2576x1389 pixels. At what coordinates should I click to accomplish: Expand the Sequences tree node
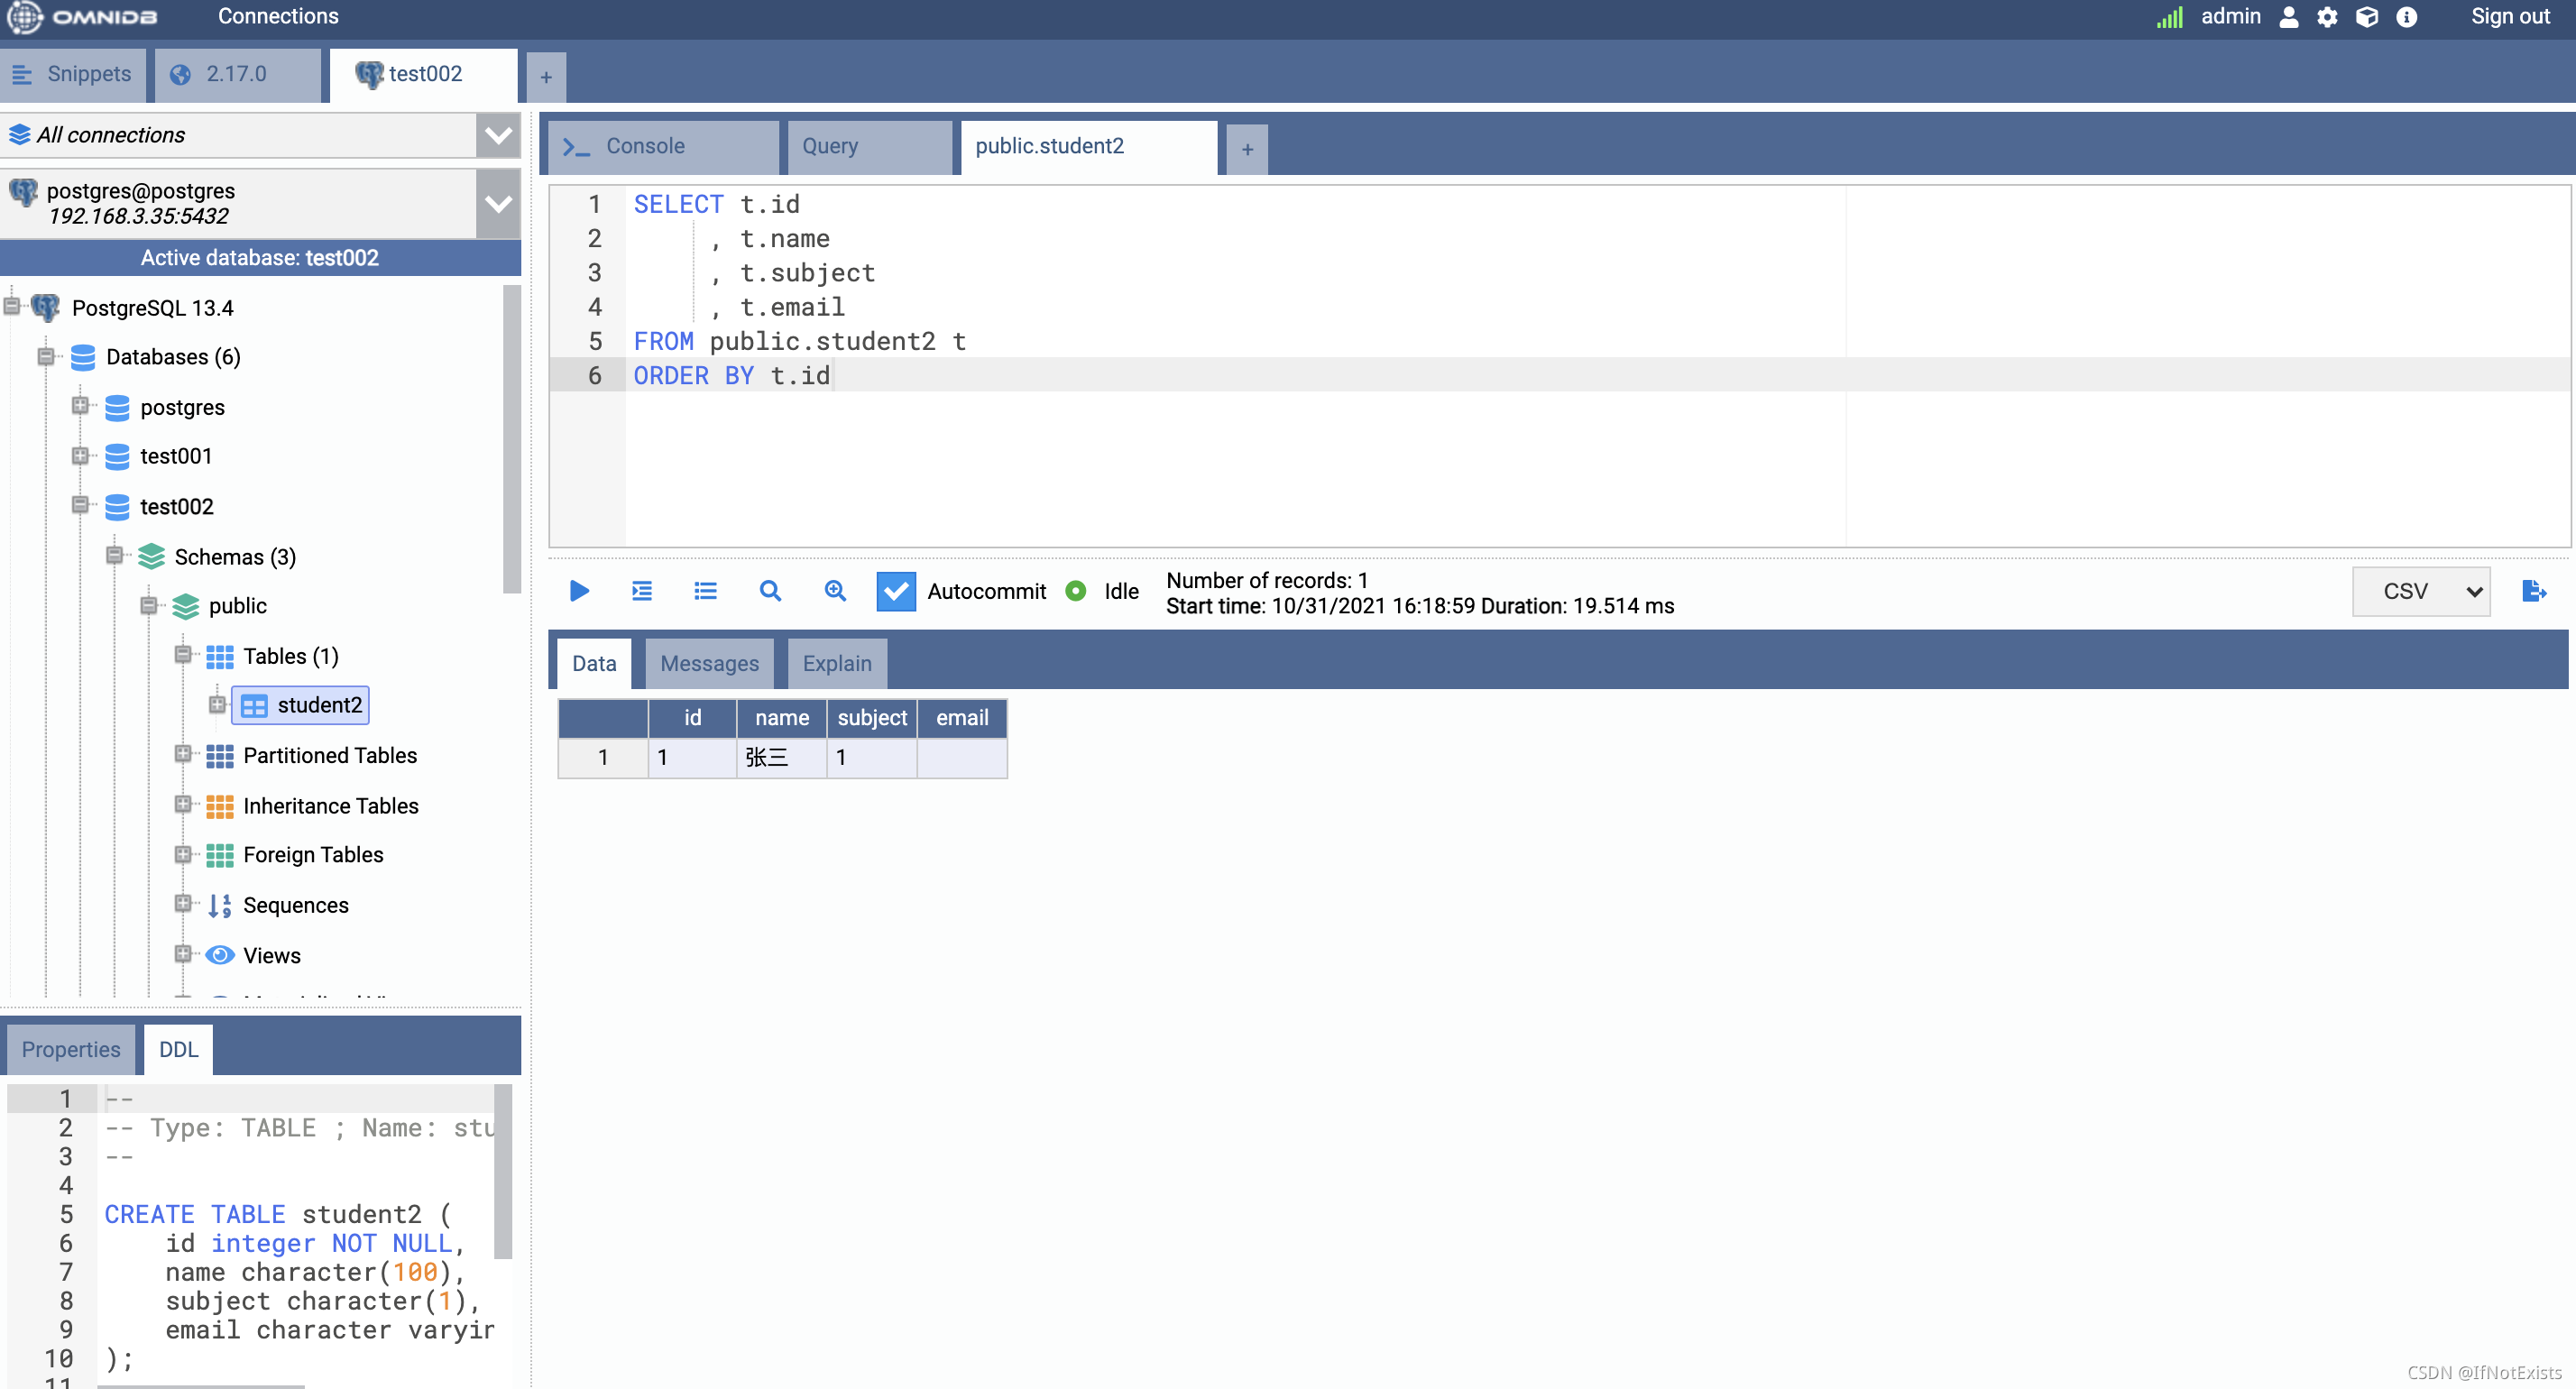[x=182, y=904]
